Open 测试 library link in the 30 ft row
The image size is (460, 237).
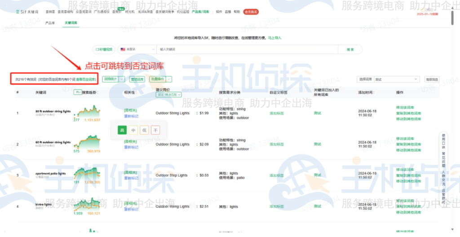pos(318,113)
